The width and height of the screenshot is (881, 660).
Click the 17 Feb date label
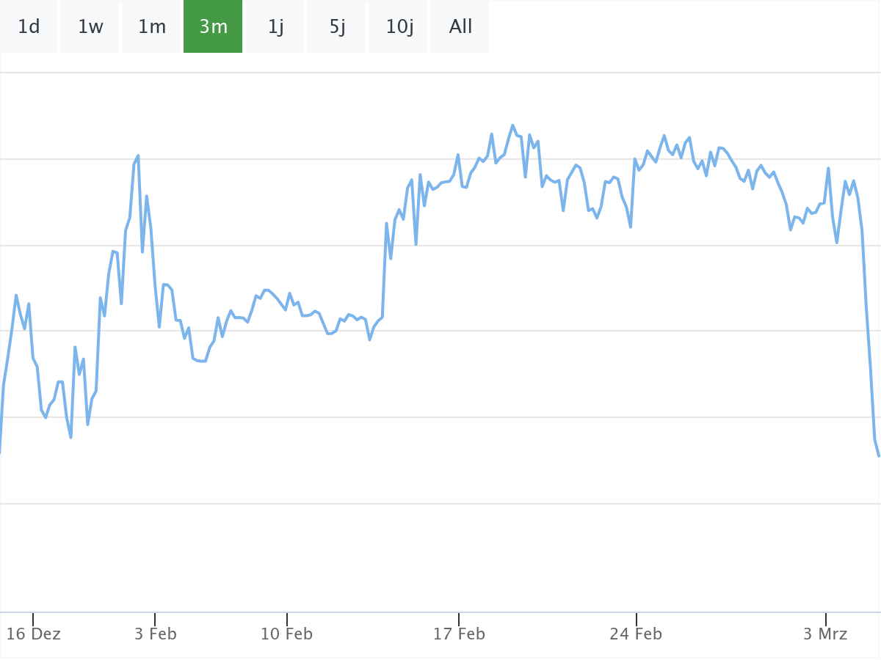[x=459, y=634]
